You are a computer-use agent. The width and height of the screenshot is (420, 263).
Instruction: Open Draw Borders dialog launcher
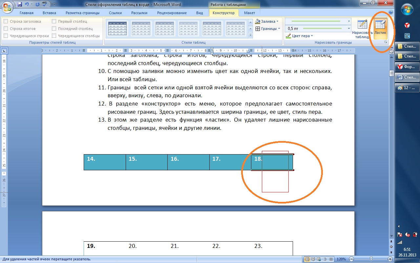click(x=386, y=42)
